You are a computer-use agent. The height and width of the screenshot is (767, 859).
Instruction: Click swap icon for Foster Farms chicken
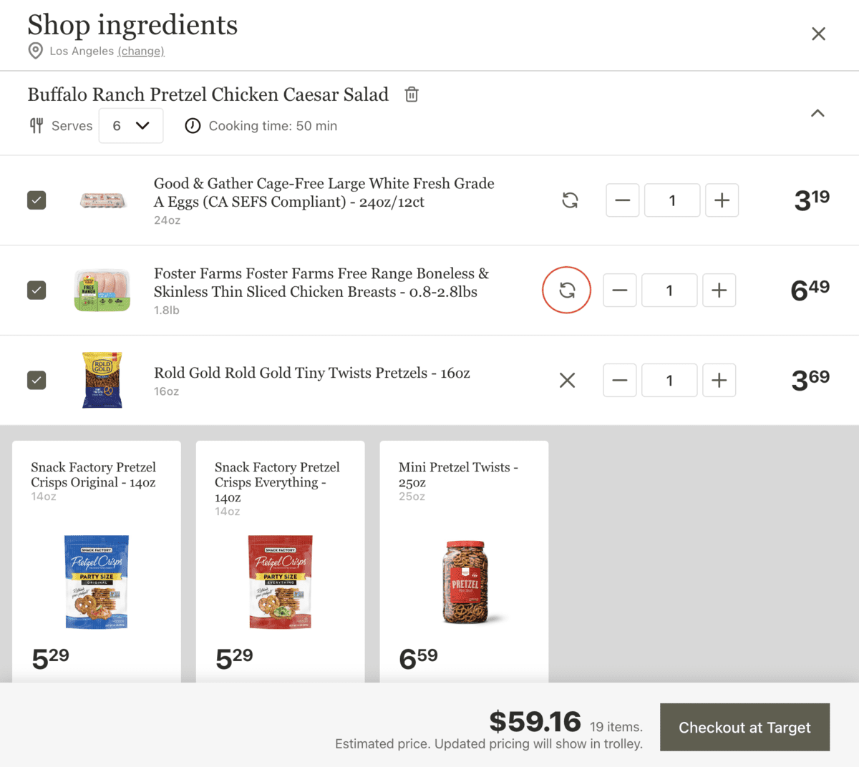click(567, 290)
